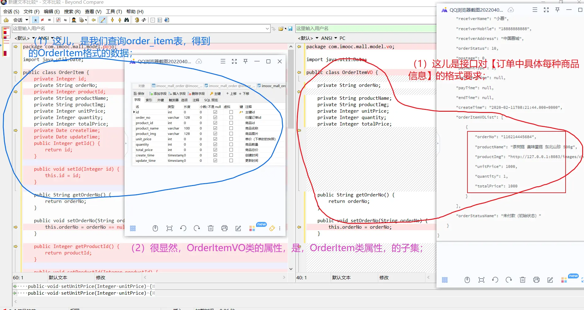Screen dimensions: 584x310
Task: Click cloud upload icon in center viewer window
Action: pyautogui.click(x=199, y=61)
